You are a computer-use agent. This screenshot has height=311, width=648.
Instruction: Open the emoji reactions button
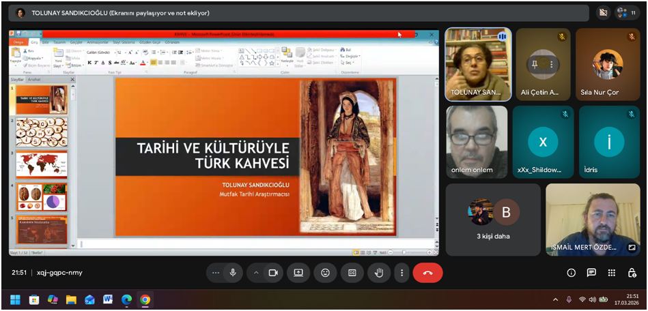coord(325,273)
